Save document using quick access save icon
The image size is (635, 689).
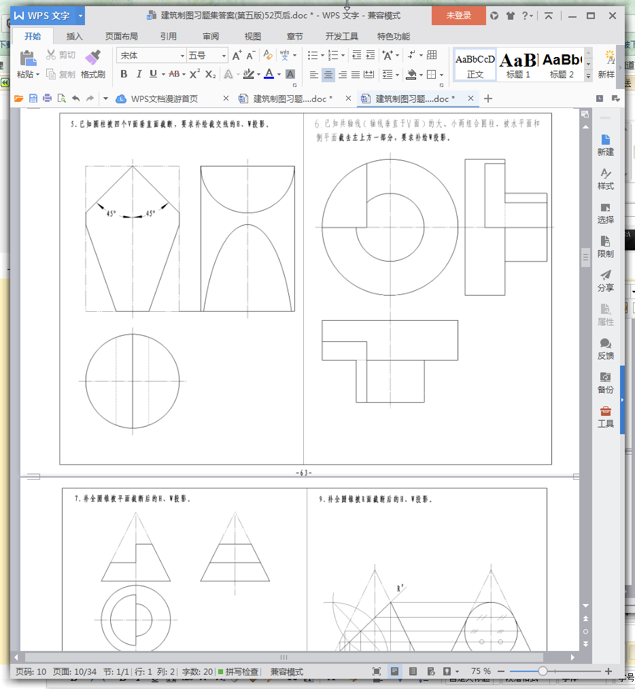pyautogui.click(x=33, y=99)
